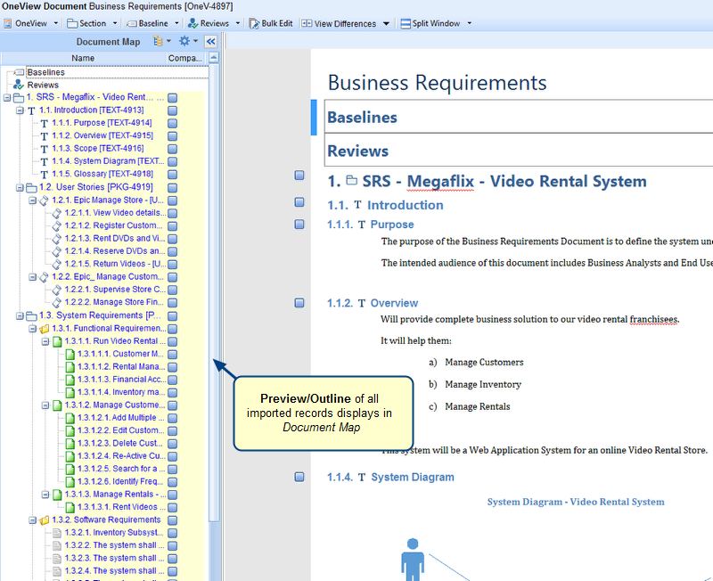Toggle compare box for 1.1.1 Purpose row
Image resolution: width=713 pixels, height=581 pixels.
pyautogui.click(x=173, y=123)
